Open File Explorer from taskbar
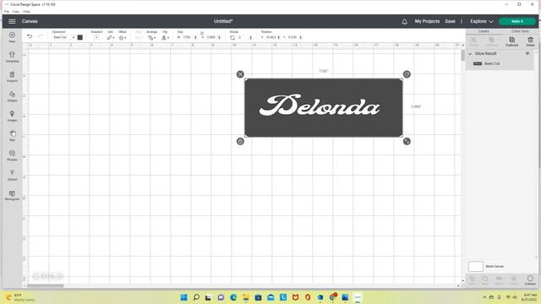 point(246,297)
